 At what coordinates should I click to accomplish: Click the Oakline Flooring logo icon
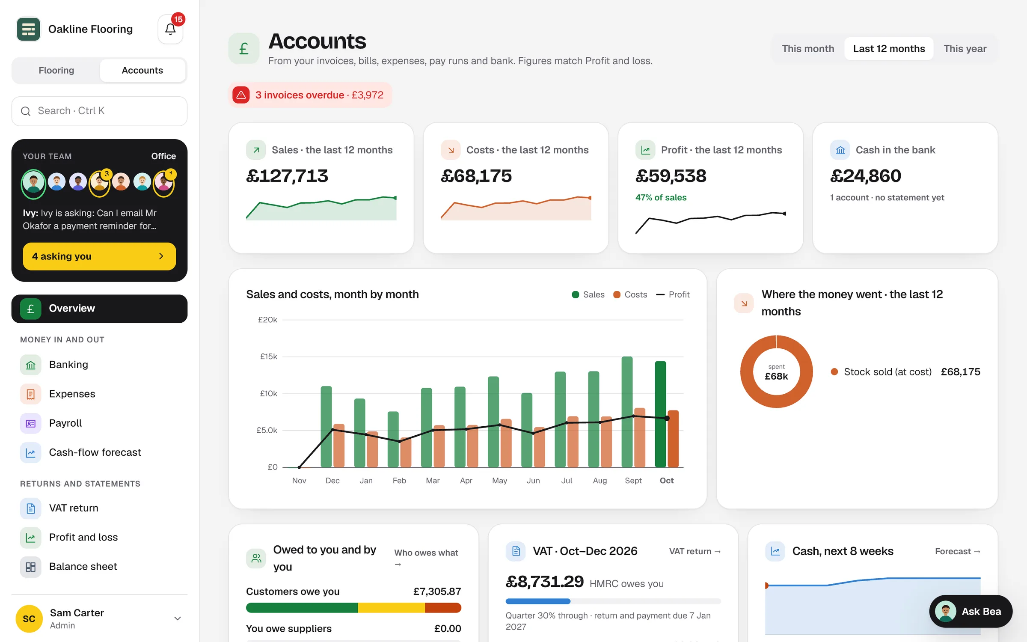(28, 29)
